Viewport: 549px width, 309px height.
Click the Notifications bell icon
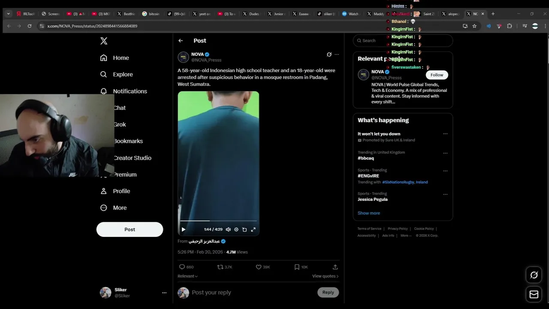pyautogui.click(x=103, y=91)
